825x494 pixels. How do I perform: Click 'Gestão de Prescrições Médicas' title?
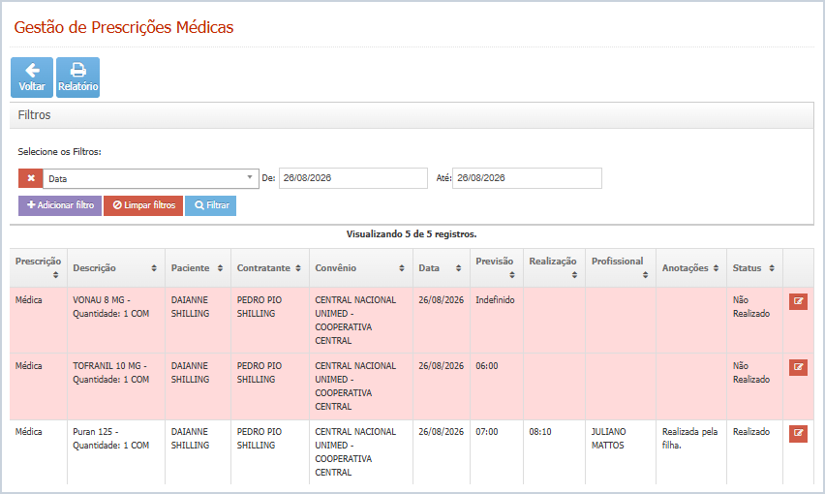click(x=124, y=27)
